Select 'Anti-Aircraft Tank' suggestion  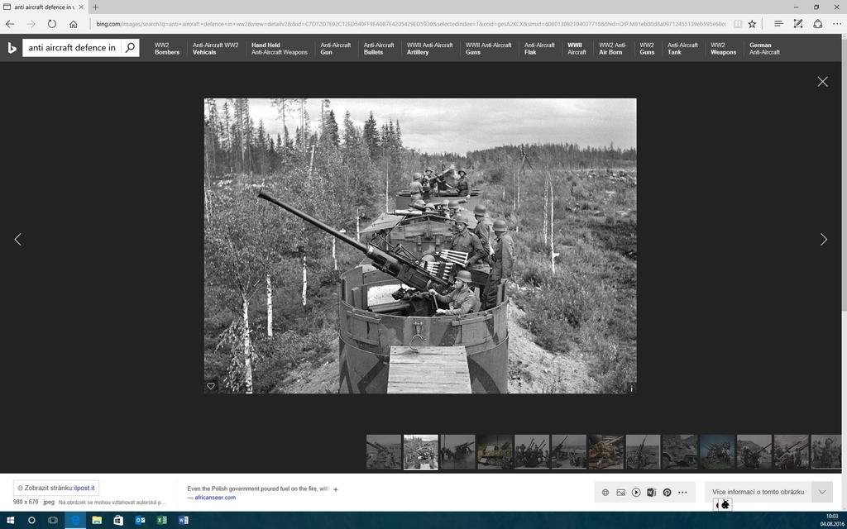pos(682,49)
